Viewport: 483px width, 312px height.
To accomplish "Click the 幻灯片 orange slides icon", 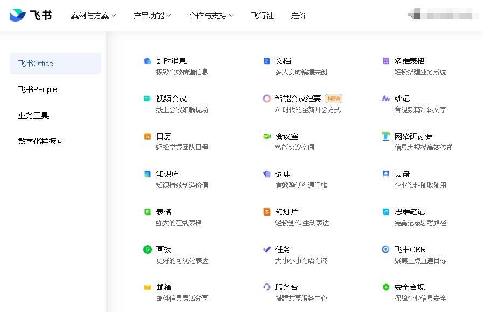I will tap(267, 212).
